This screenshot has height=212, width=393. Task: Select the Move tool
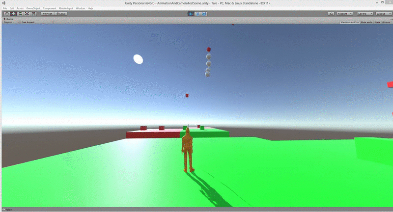pos(13,13)
